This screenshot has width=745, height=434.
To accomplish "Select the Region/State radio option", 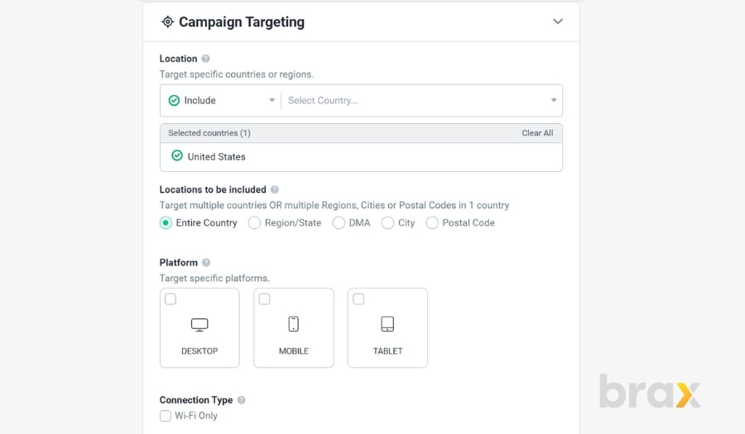I will (255, 223).
